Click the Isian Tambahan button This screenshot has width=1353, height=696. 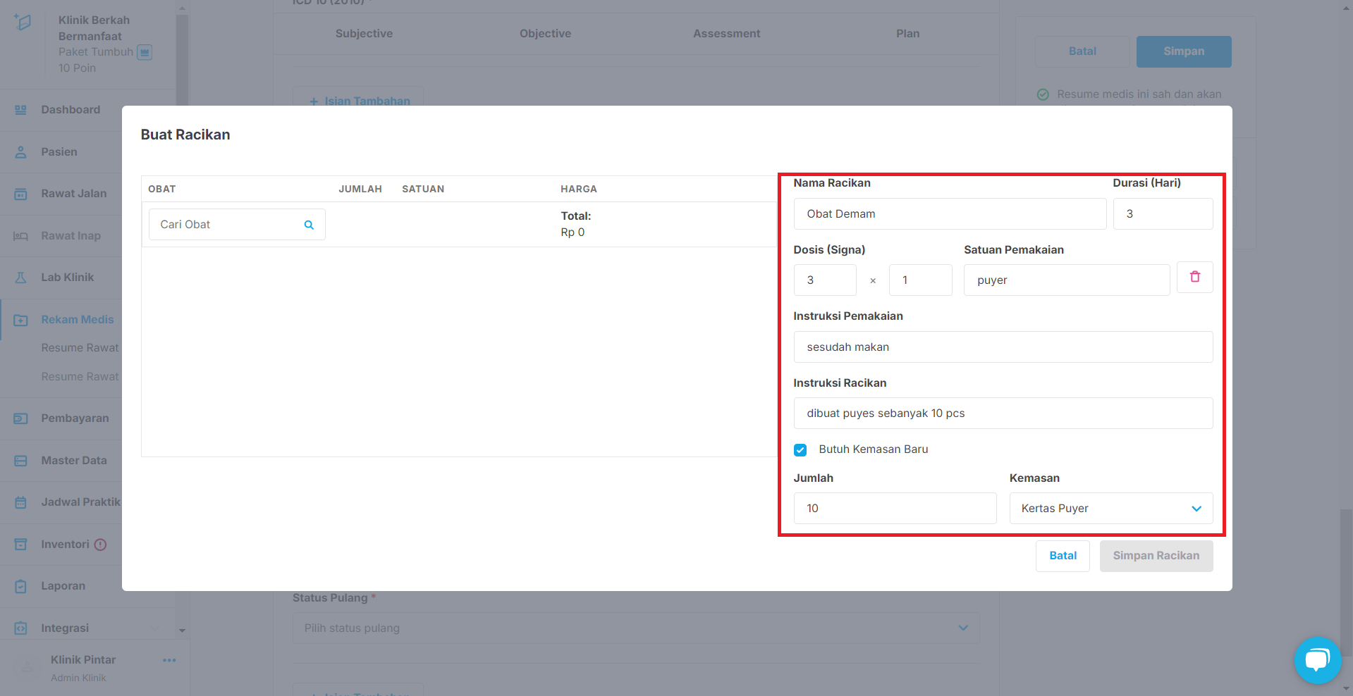[358, 99]
